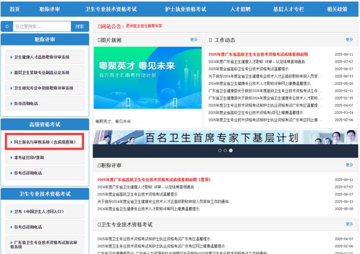Open the 人才招聘 navigation menu item

(x=240, y=9)
